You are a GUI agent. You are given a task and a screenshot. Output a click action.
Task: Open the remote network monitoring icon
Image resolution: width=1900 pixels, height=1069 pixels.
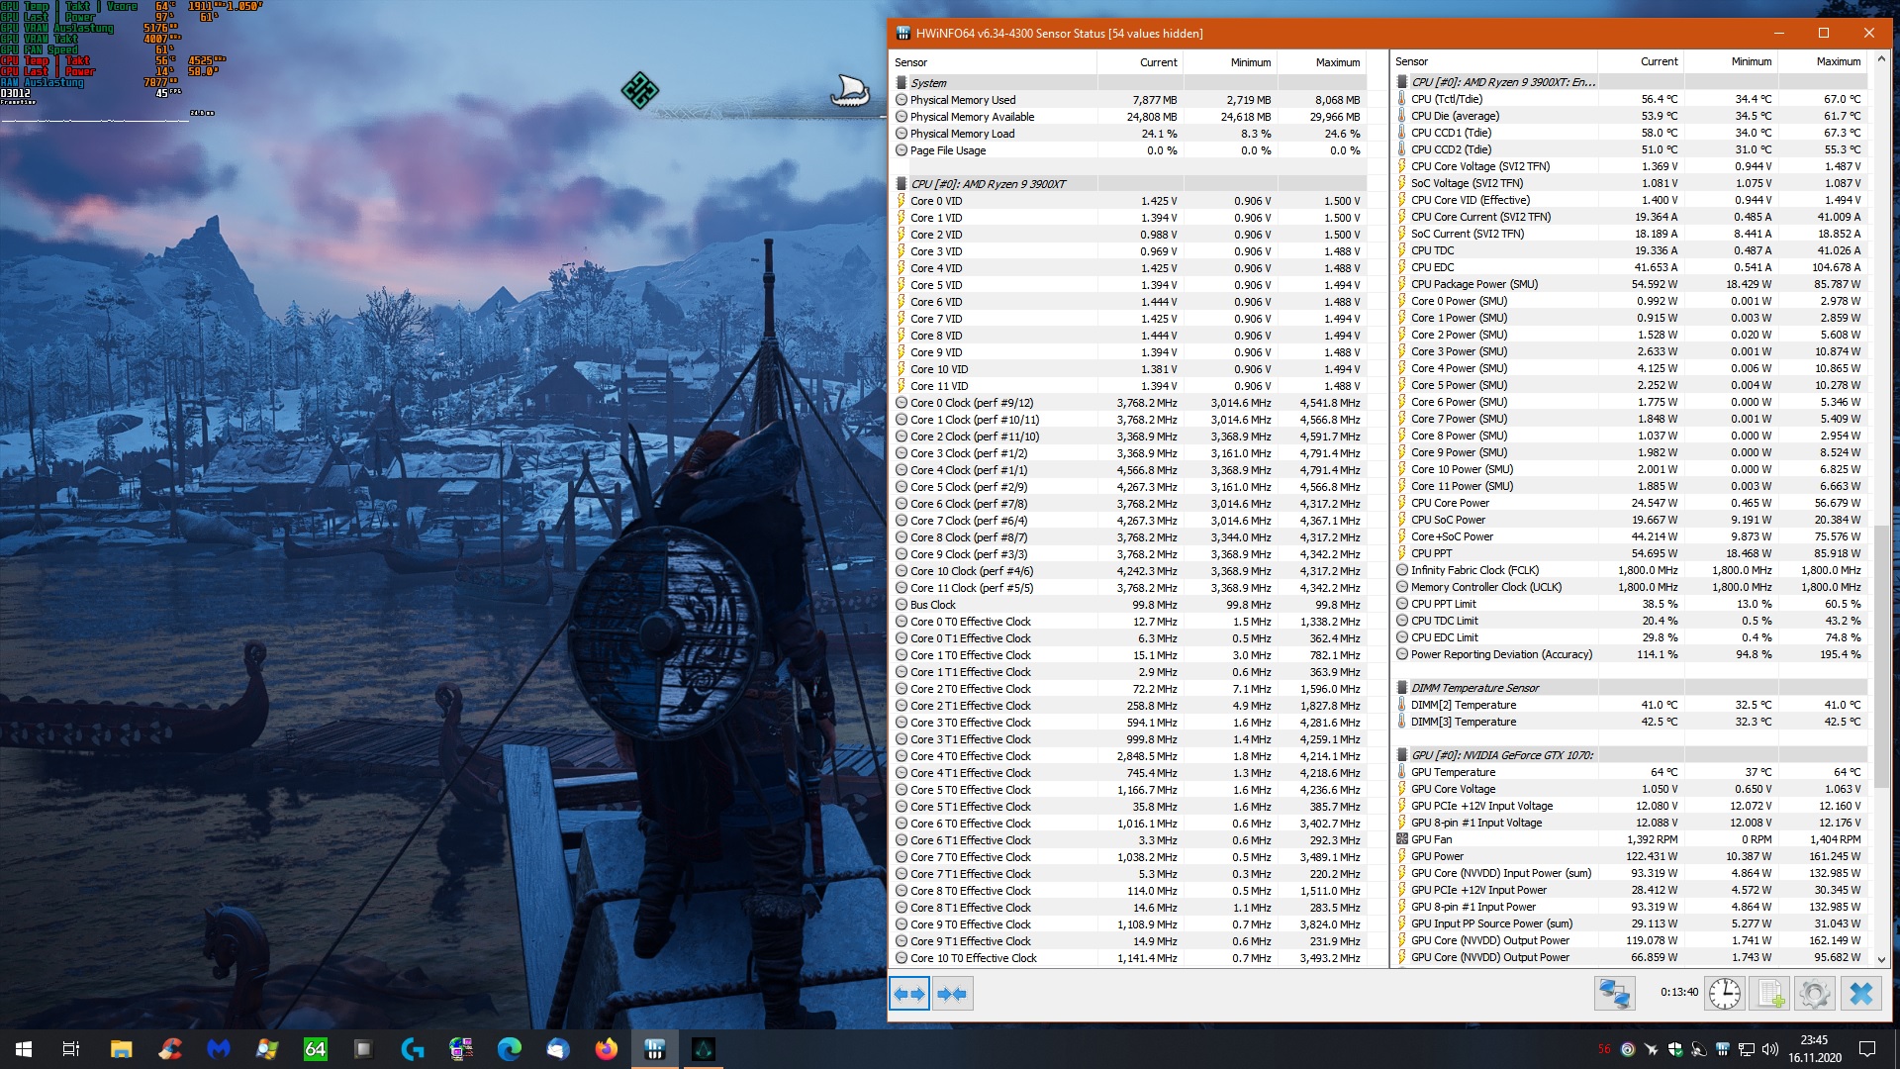tap(1615, 994)
